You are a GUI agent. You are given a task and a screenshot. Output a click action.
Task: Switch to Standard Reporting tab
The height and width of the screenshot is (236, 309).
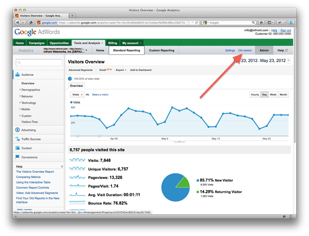126,50
